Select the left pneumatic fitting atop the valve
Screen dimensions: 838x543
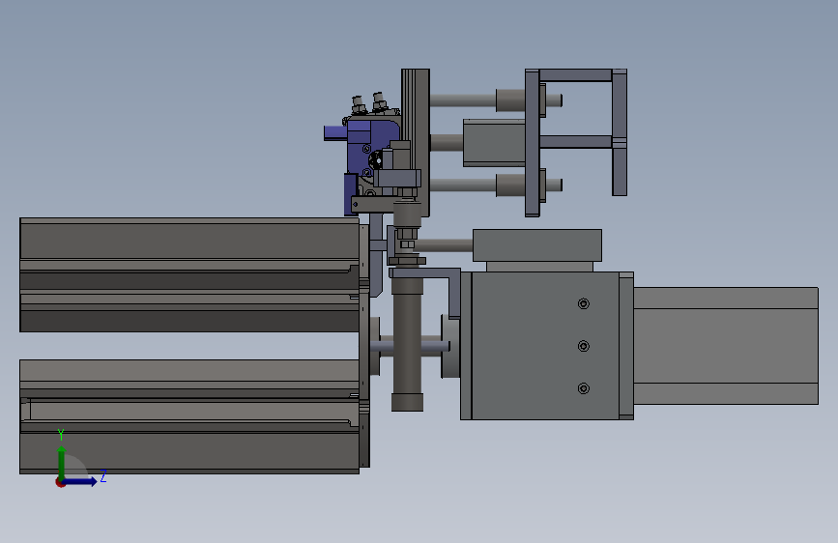pos(358,104)
